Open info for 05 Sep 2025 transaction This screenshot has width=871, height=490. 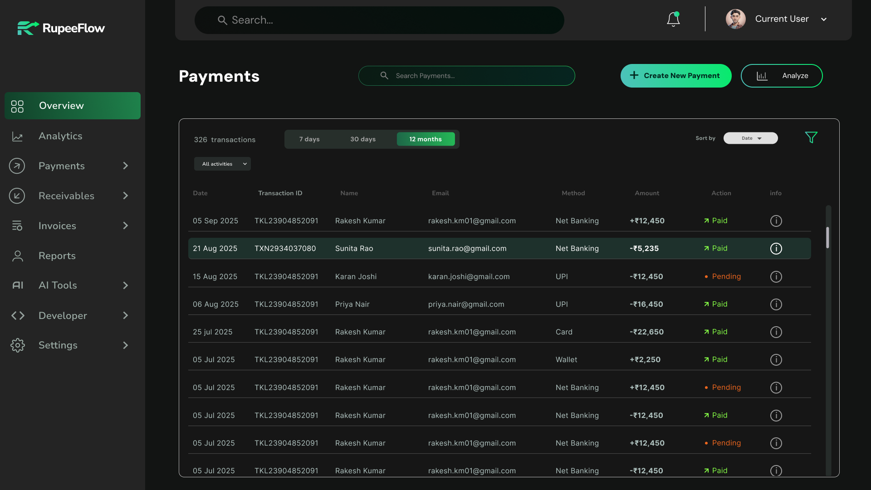tap(776, 221)
